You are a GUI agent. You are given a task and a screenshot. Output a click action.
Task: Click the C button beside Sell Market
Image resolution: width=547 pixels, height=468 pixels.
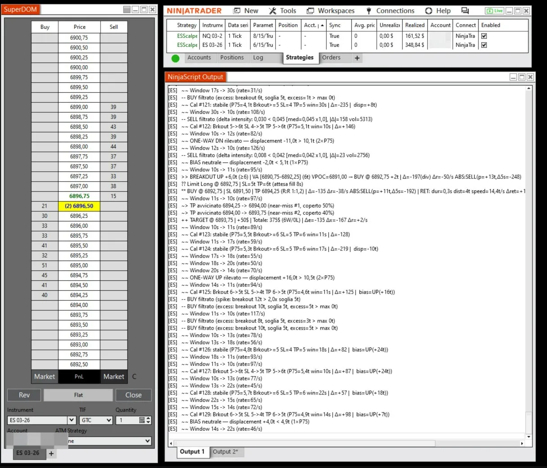coord(134,377)
